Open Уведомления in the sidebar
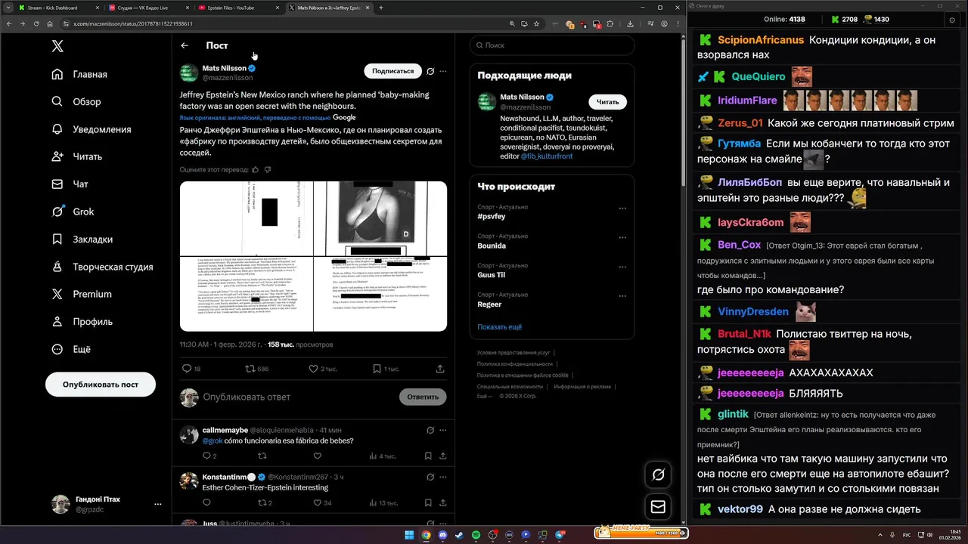 pos(91,129)
